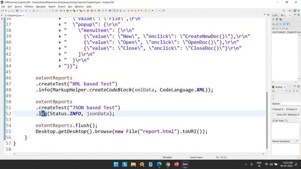Click the Debug bug icon in toolbar

(x=61, y=10)
